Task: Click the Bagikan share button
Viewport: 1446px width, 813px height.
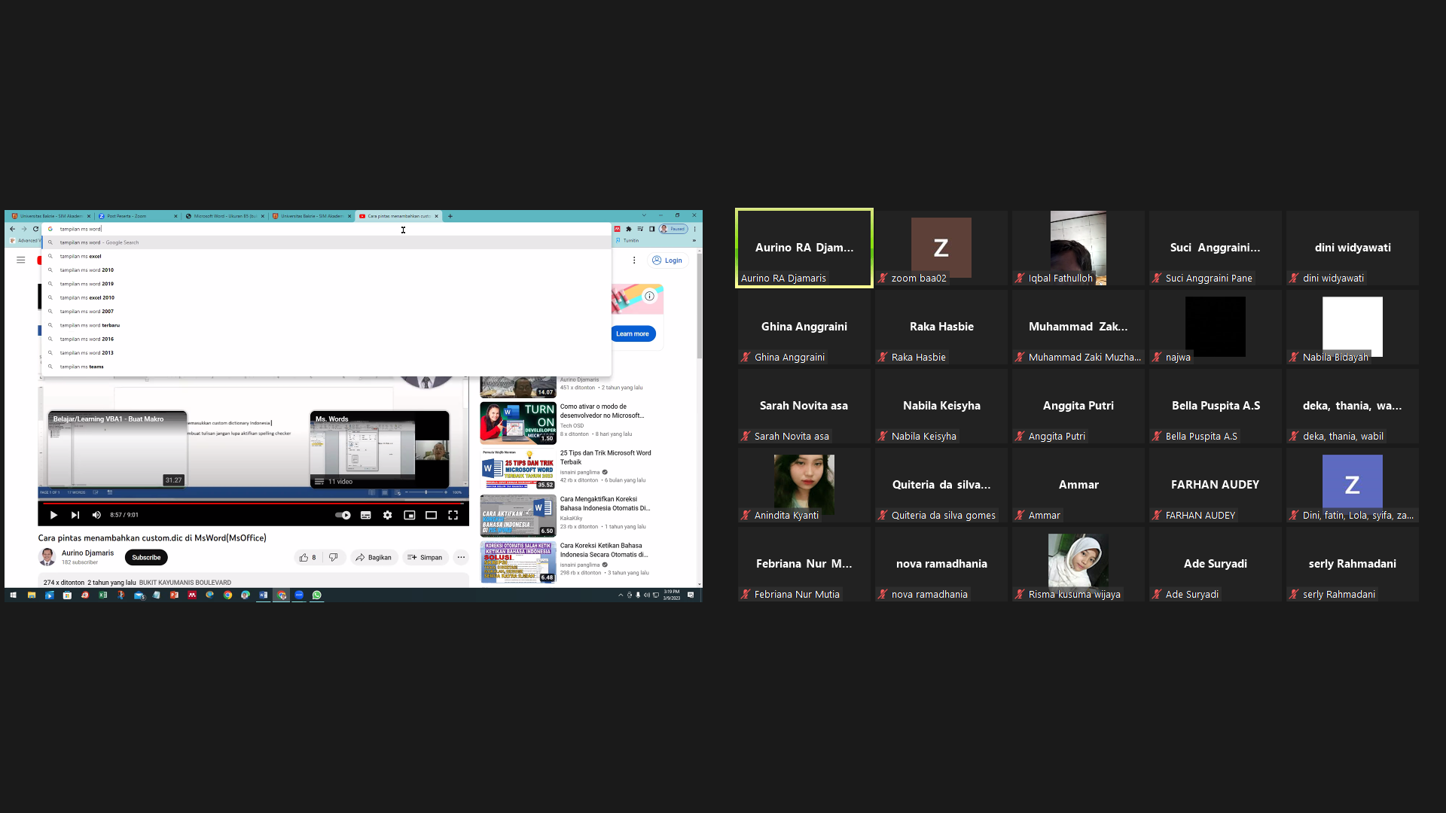Action: pyautogui.click(x=374, y=558)
